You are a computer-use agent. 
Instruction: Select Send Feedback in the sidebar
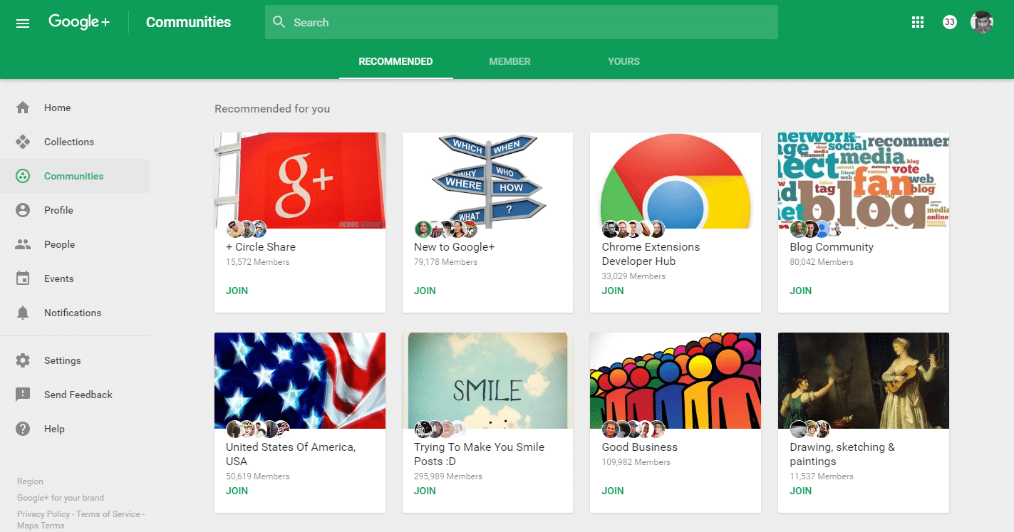pos(75,395)
